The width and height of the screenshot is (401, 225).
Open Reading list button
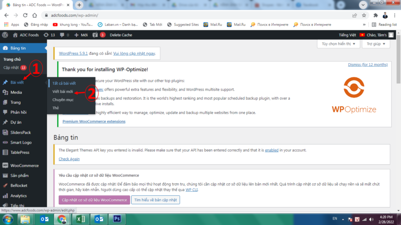click(x=384, y=25)
